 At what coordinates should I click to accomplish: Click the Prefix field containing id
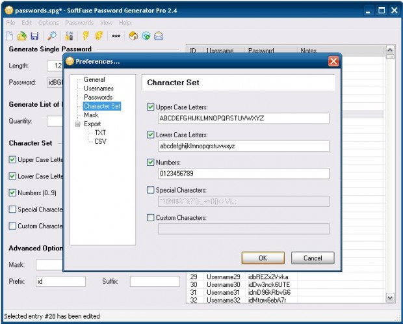pos(60,281)
